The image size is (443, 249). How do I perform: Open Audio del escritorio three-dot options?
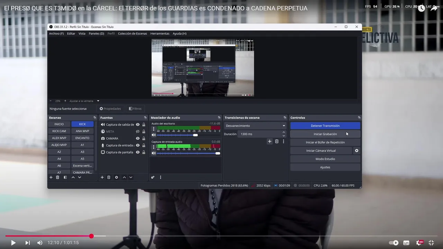click(154, 129)
